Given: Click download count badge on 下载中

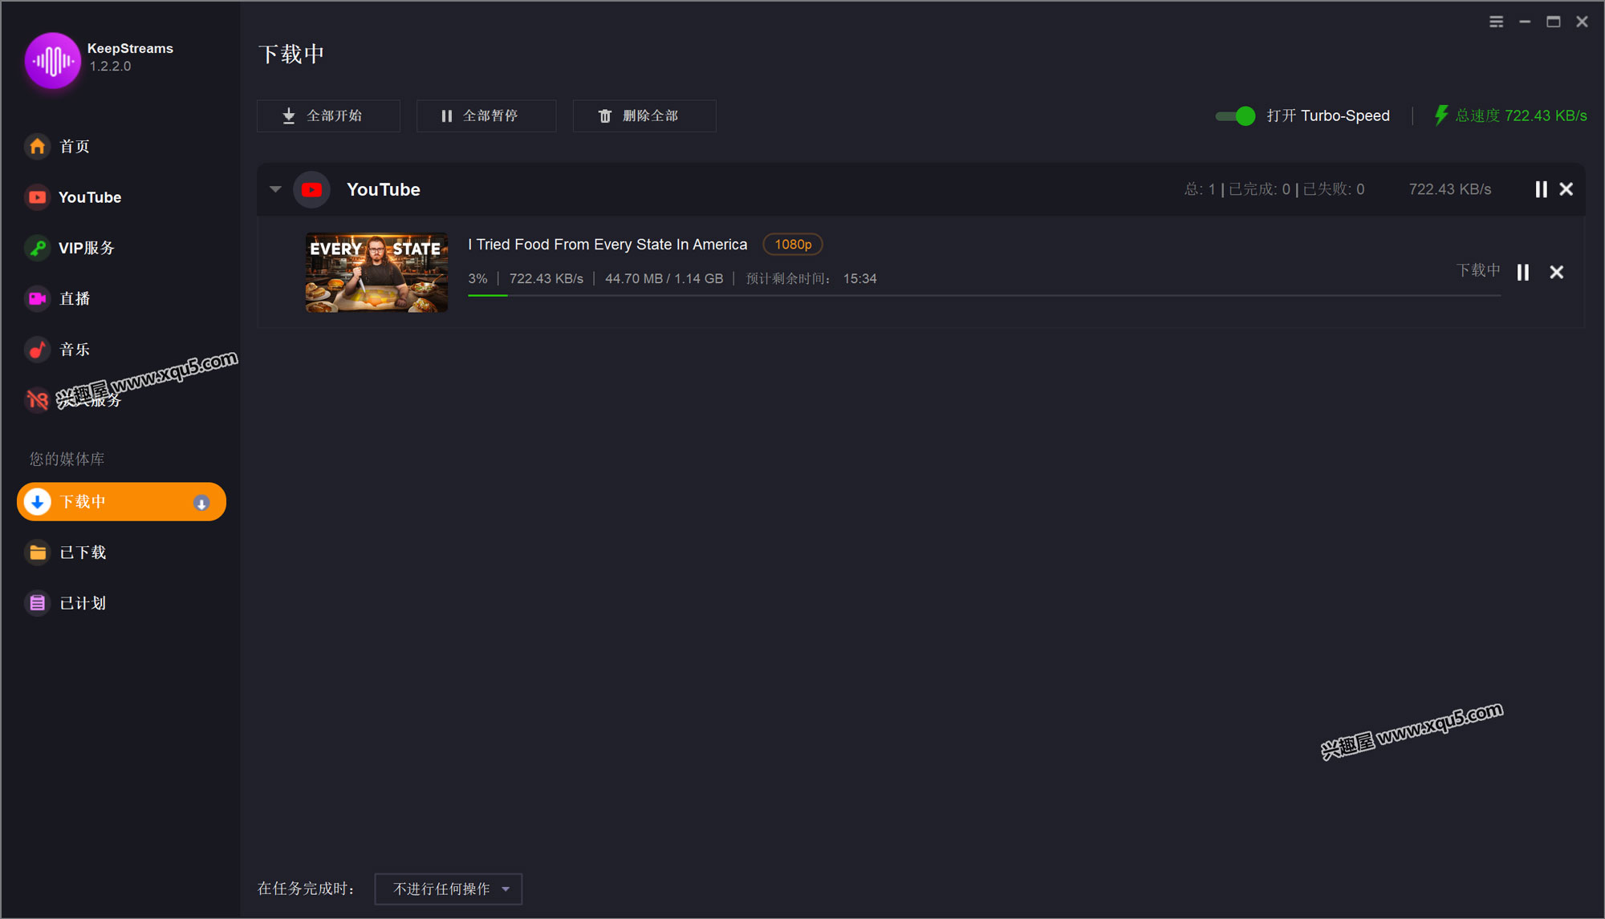Looking at the screenshot, I should (x=201, y=503).
